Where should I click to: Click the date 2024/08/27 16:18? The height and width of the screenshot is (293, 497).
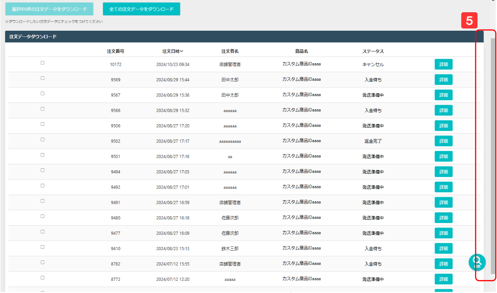pyautogui.click(x=173, y=218)
